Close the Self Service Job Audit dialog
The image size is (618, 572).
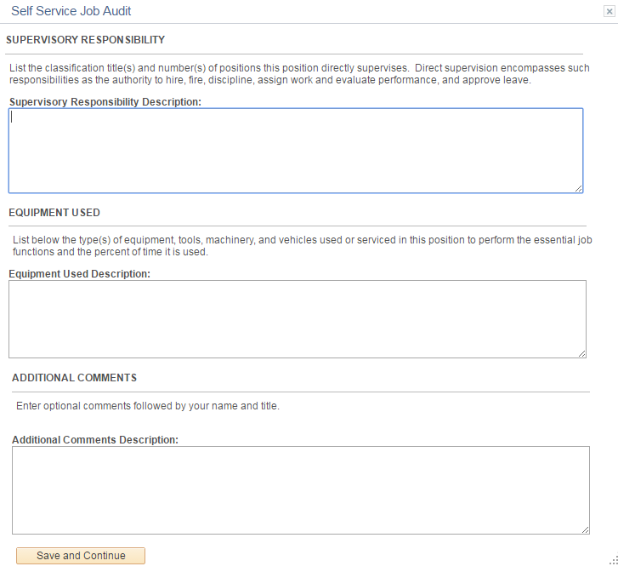pyautogui.click(x=609, y=12)
